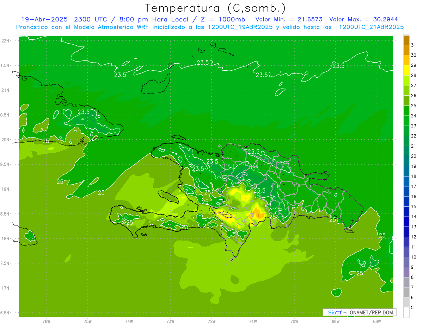Image resolution: width=423 pixels, height=326 pixels.
Task: Click the '1200UTC_19ABR2025' initialization timestamp
Action: coord(240,27)
